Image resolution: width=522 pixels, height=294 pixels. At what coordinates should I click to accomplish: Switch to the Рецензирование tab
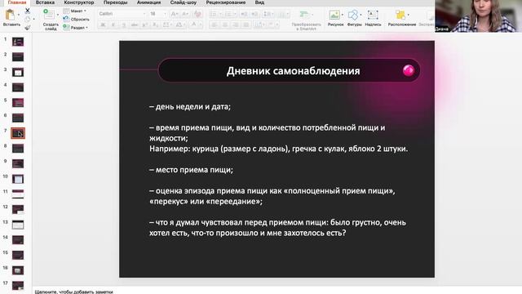tap(226, 2)
